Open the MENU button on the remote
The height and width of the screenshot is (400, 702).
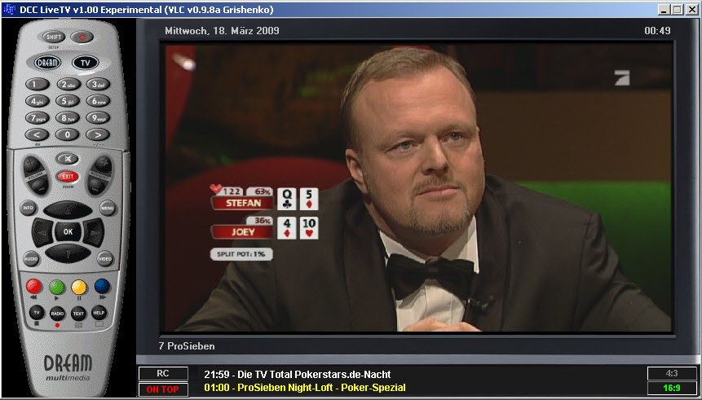tap(108, 208)
